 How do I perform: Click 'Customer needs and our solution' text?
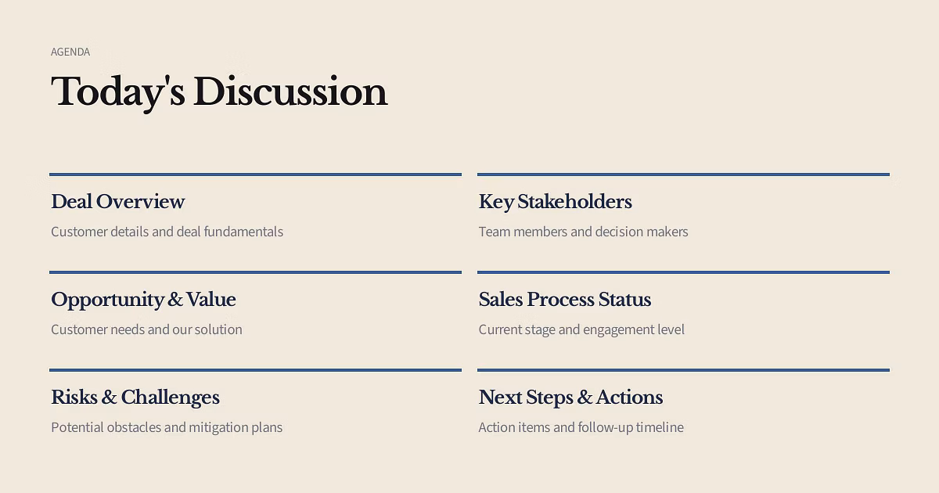click(146, 329)
